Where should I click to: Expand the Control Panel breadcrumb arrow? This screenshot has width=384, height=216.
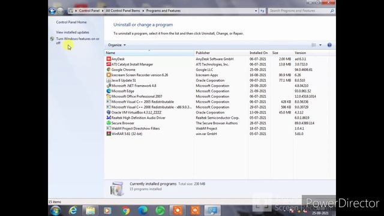click(103, 11)
